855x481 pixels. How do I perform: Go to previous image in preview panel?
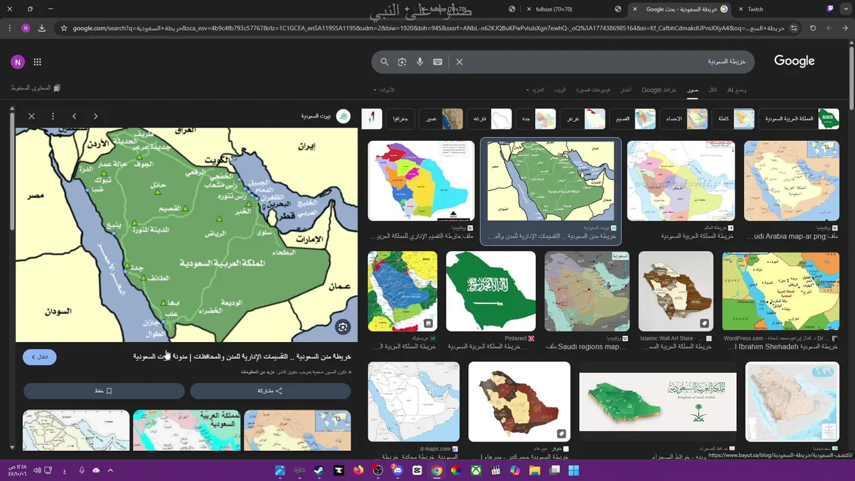click(x=74, y=116)
